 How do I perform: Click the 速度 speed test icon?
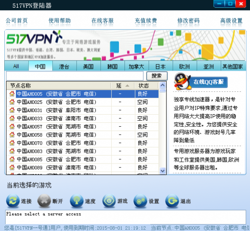point(77,201)
